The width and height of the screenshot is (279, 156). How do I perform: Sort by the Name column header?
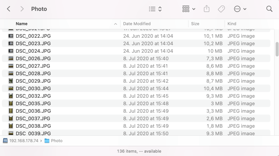[22, 24]
